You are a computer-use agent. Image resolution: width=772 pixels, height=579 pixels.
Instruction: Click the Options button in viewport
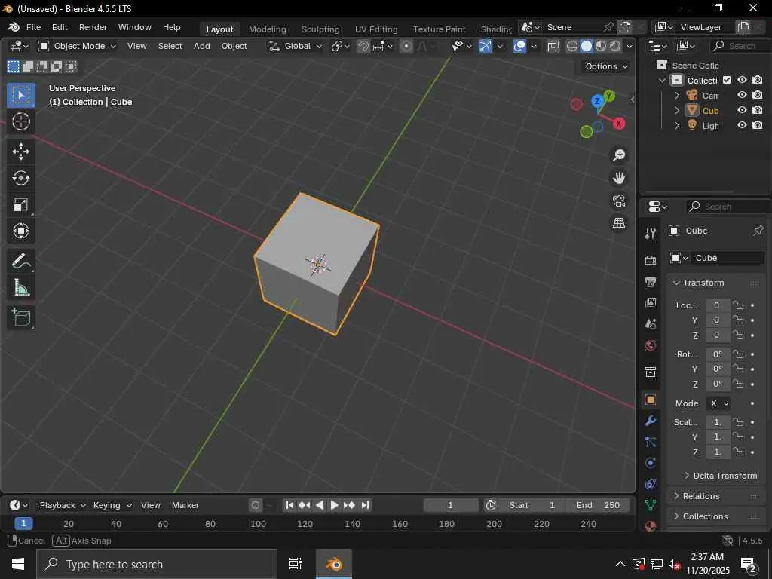coord(606,66)
